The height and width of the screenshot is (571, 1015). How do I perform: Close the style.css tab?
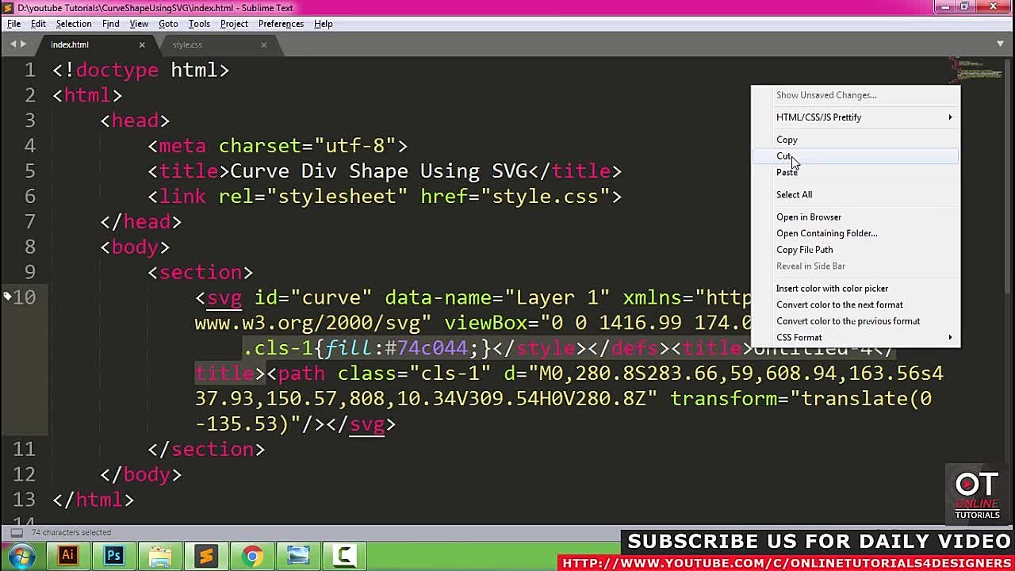(264, 44)
